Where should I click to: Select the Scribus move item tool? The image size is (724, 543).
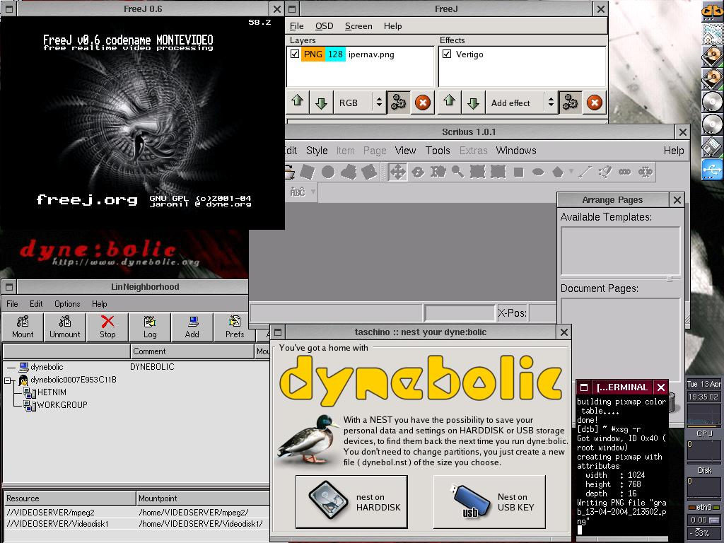[397, 171]
